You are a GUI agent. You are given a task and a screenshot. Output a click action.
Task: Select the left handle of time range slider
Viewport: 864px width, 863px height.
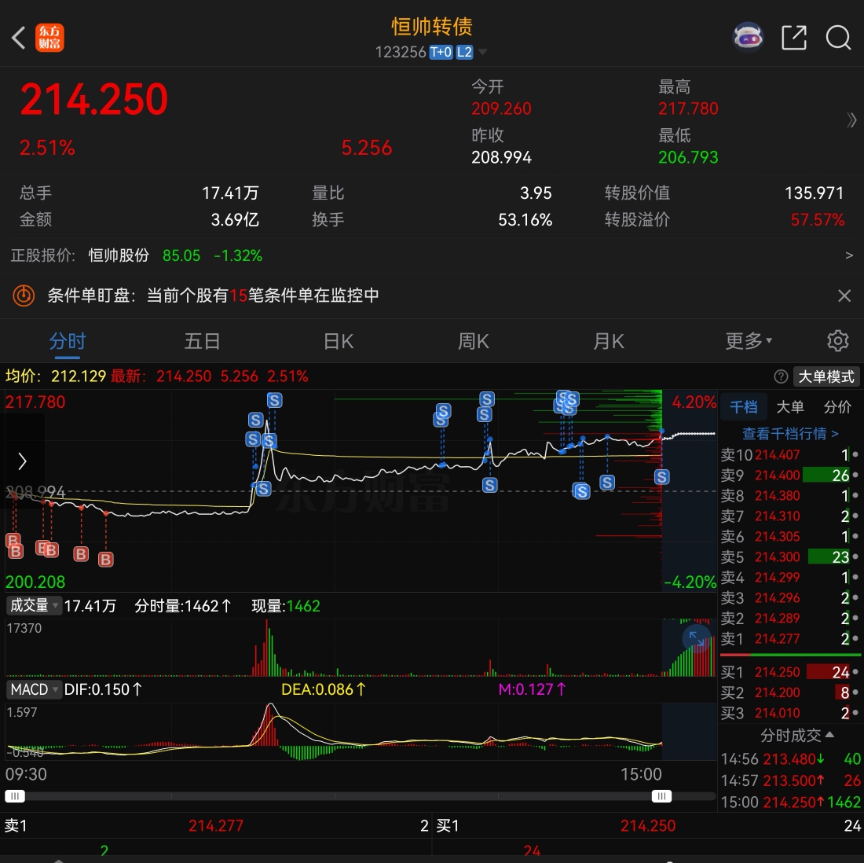point(15,796)
